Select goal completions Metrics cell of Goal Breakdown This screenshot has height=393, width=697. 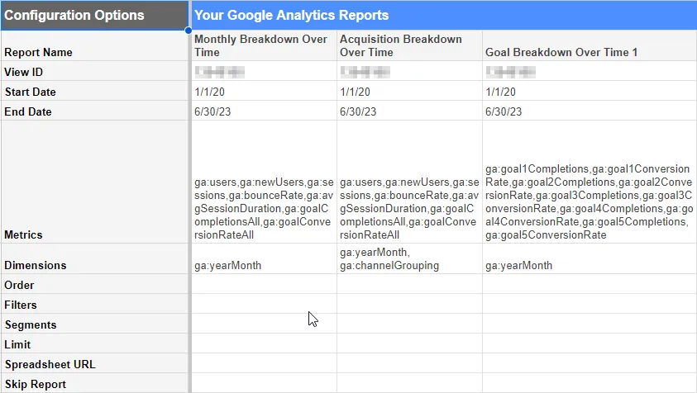(590, 182)
